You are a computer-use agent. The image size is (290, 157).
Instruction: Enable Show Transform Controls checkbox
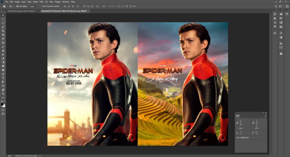[41, 6]
